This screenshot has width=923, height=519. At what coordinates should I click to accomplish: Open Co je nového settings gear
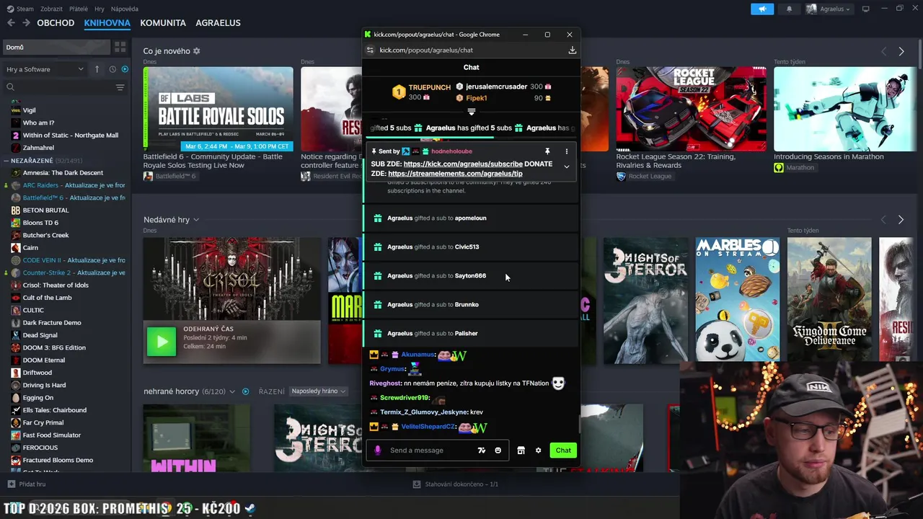coord(196,51)
